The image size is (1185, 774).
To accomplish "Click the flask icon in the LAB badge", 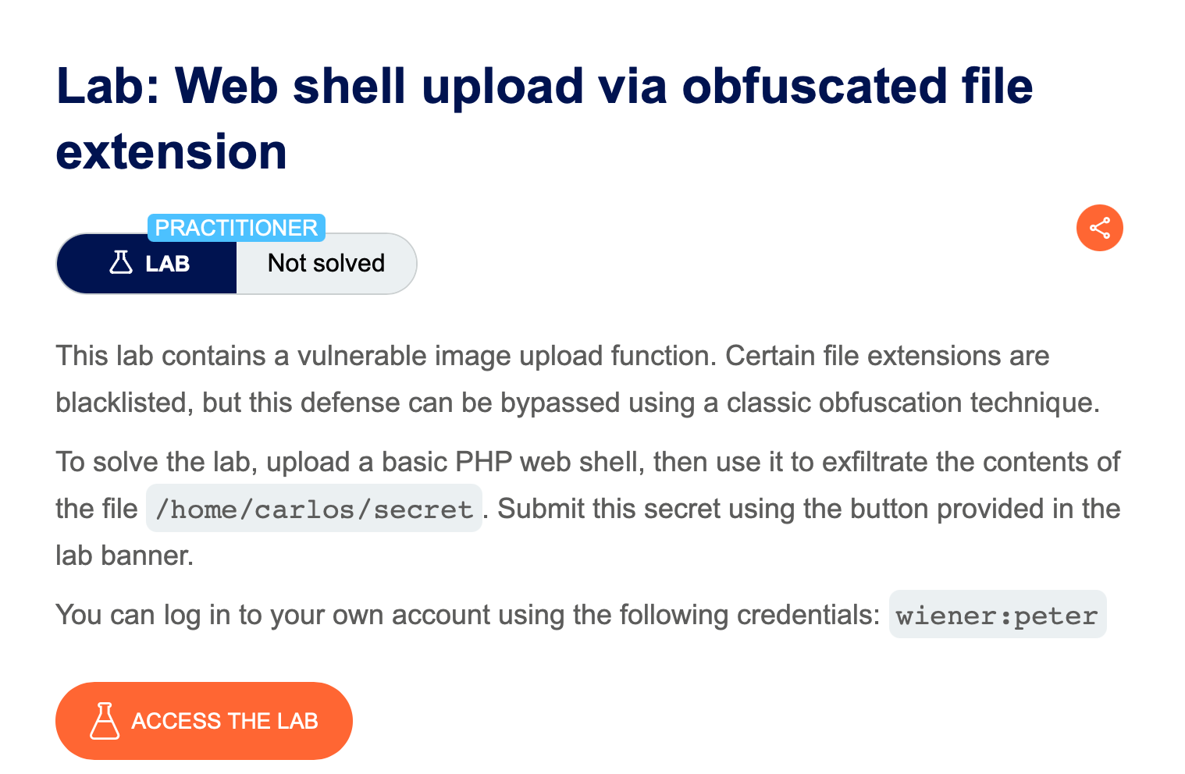I will click(x=121, y=263).
